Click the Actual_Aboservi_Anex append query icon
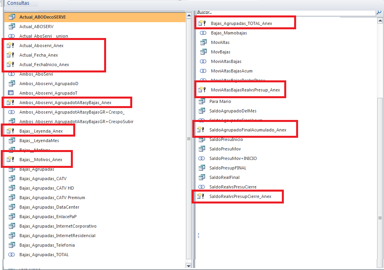The height and width of the screenshot is (270, 384). 11,46
